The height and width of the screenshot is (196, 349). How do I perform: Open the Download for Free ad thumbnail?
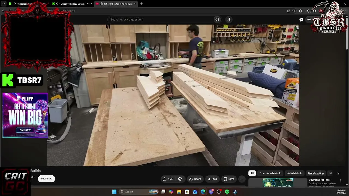coord(278,182)
